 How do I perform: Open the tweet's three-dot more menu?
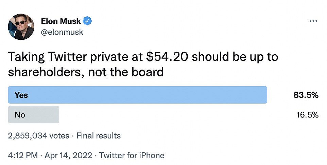click(x=313, y=21)
